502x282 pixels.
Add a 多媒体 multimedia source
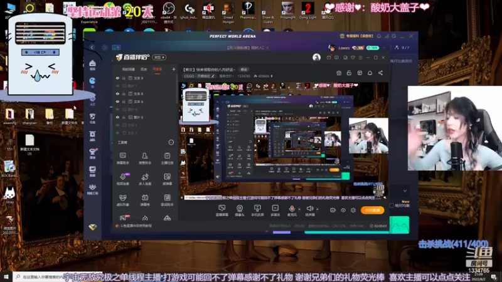(x=275, y=211)
